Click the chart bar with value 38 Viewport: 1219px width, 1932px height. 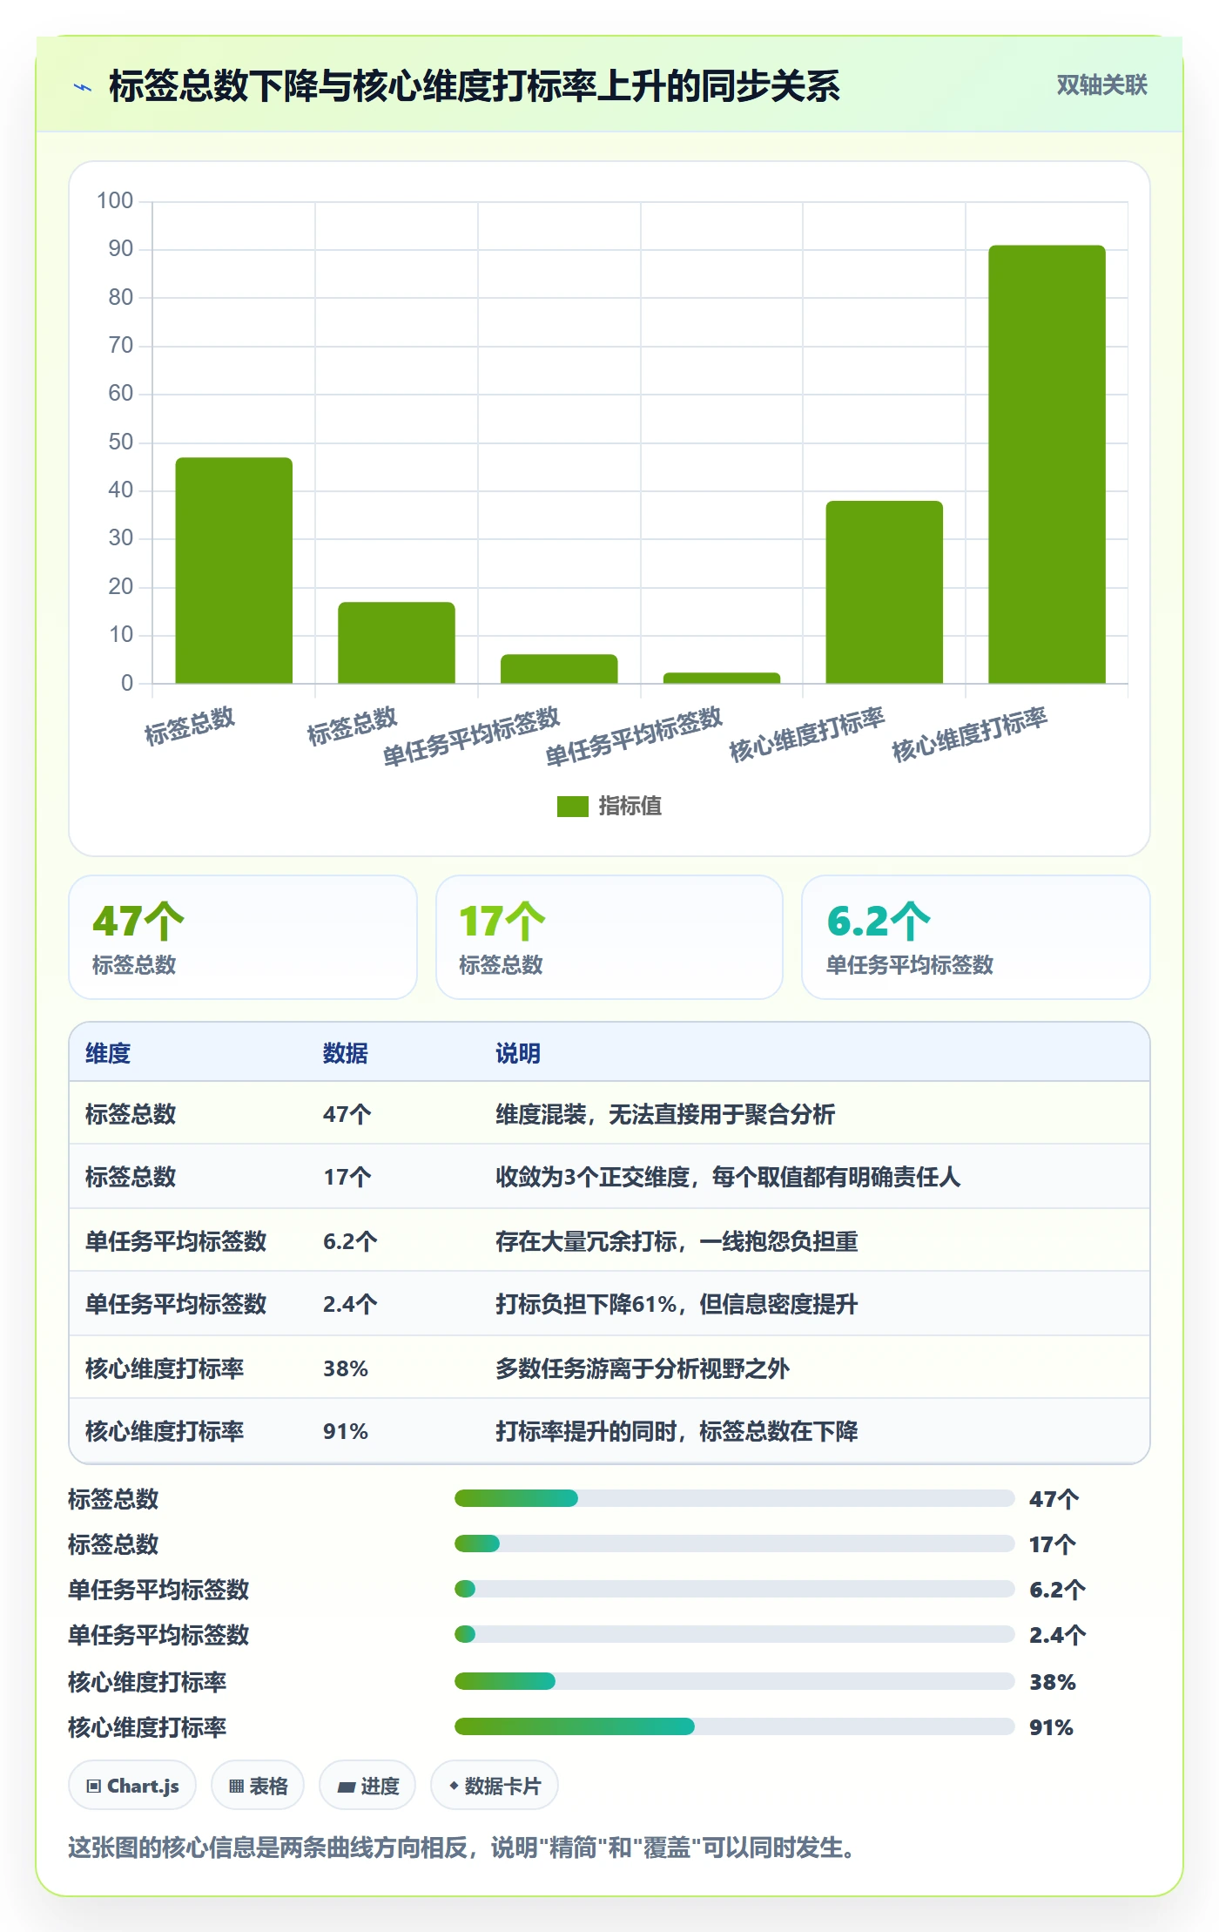pos(884,592)
